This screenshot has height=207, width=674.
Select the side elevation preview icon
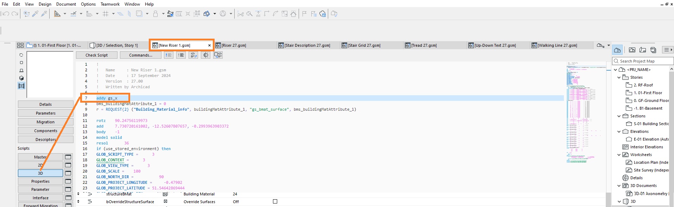point(21,70)
